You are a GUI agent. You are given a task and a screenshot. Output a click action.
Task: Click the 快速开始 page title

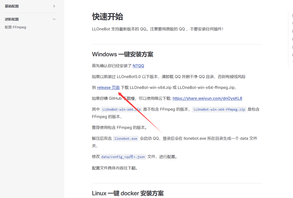click(107, 17)
